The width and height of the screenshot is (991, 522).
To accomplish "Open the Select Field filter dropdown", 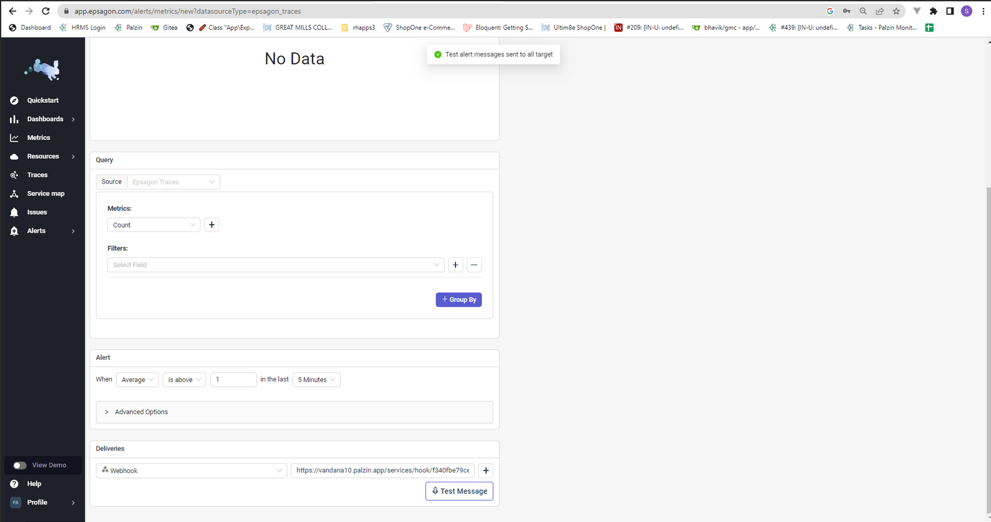I will click(276, 265).
